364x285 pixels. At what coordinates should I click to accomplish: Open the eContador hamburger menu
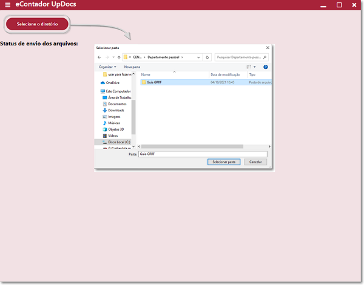pos(8,5)
